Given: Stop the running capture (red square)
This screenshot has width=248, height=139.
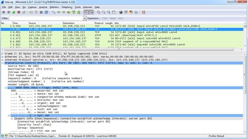Looking at the screenshot, I should click(19, 12).
